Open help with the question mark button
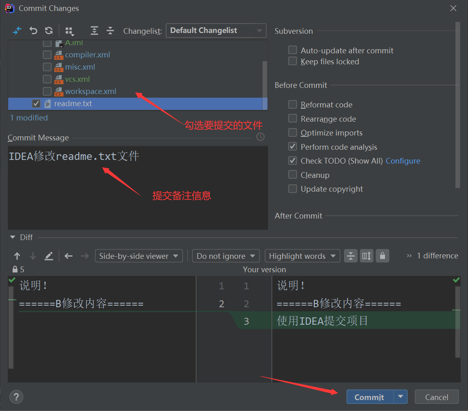Image resolution: width=468 pixels, height=411 pixels. [x=16, y=397]
